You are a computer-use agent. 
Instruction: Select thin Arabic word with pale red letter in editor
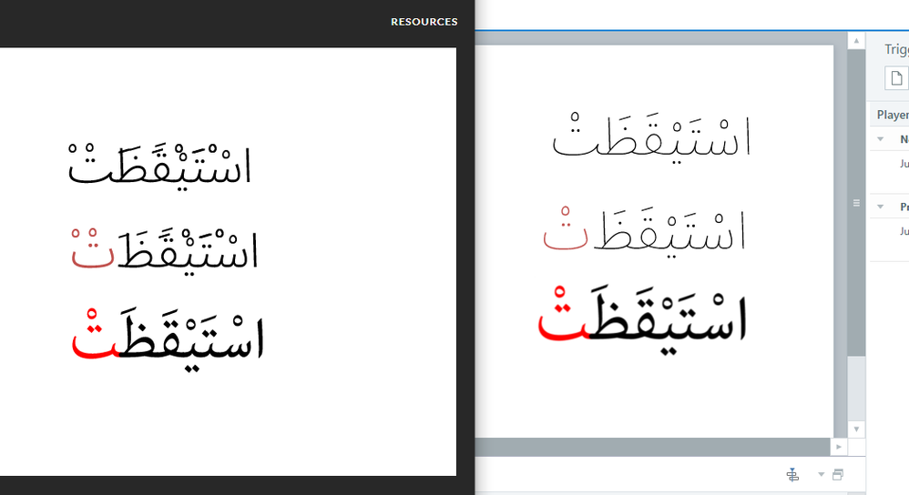pyautogui.click(x=644, y=232)
